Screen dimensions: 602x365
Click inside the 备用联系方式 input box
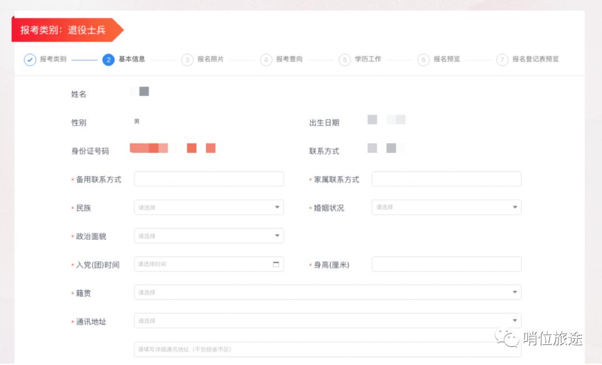click(x=208, y=179)
